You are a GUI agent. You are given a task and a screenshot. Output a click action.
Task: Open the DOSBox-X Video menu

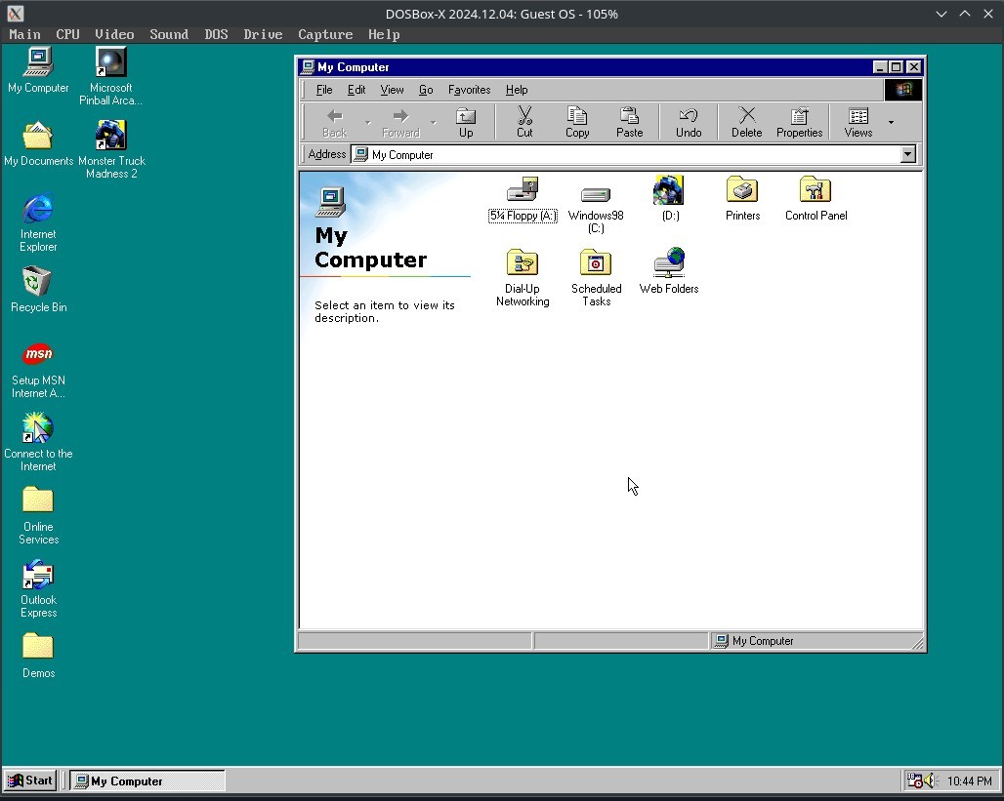(x=114, y=34)
